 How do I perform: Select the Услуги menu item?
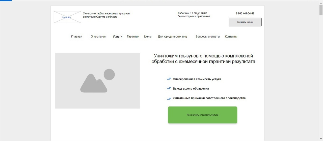coord(118,37)
